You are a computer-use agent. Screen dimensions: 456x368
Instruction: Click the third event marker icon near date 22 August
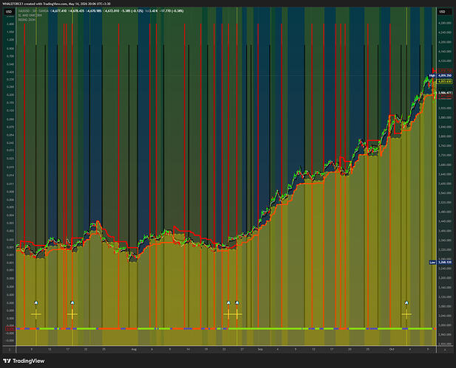point(228,302)
